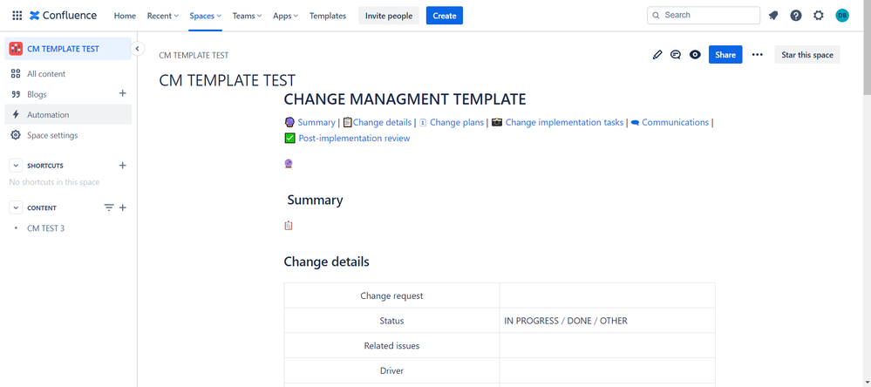Open the app switcher grid icon
The image size is (871, 387).
click(17, 16)
